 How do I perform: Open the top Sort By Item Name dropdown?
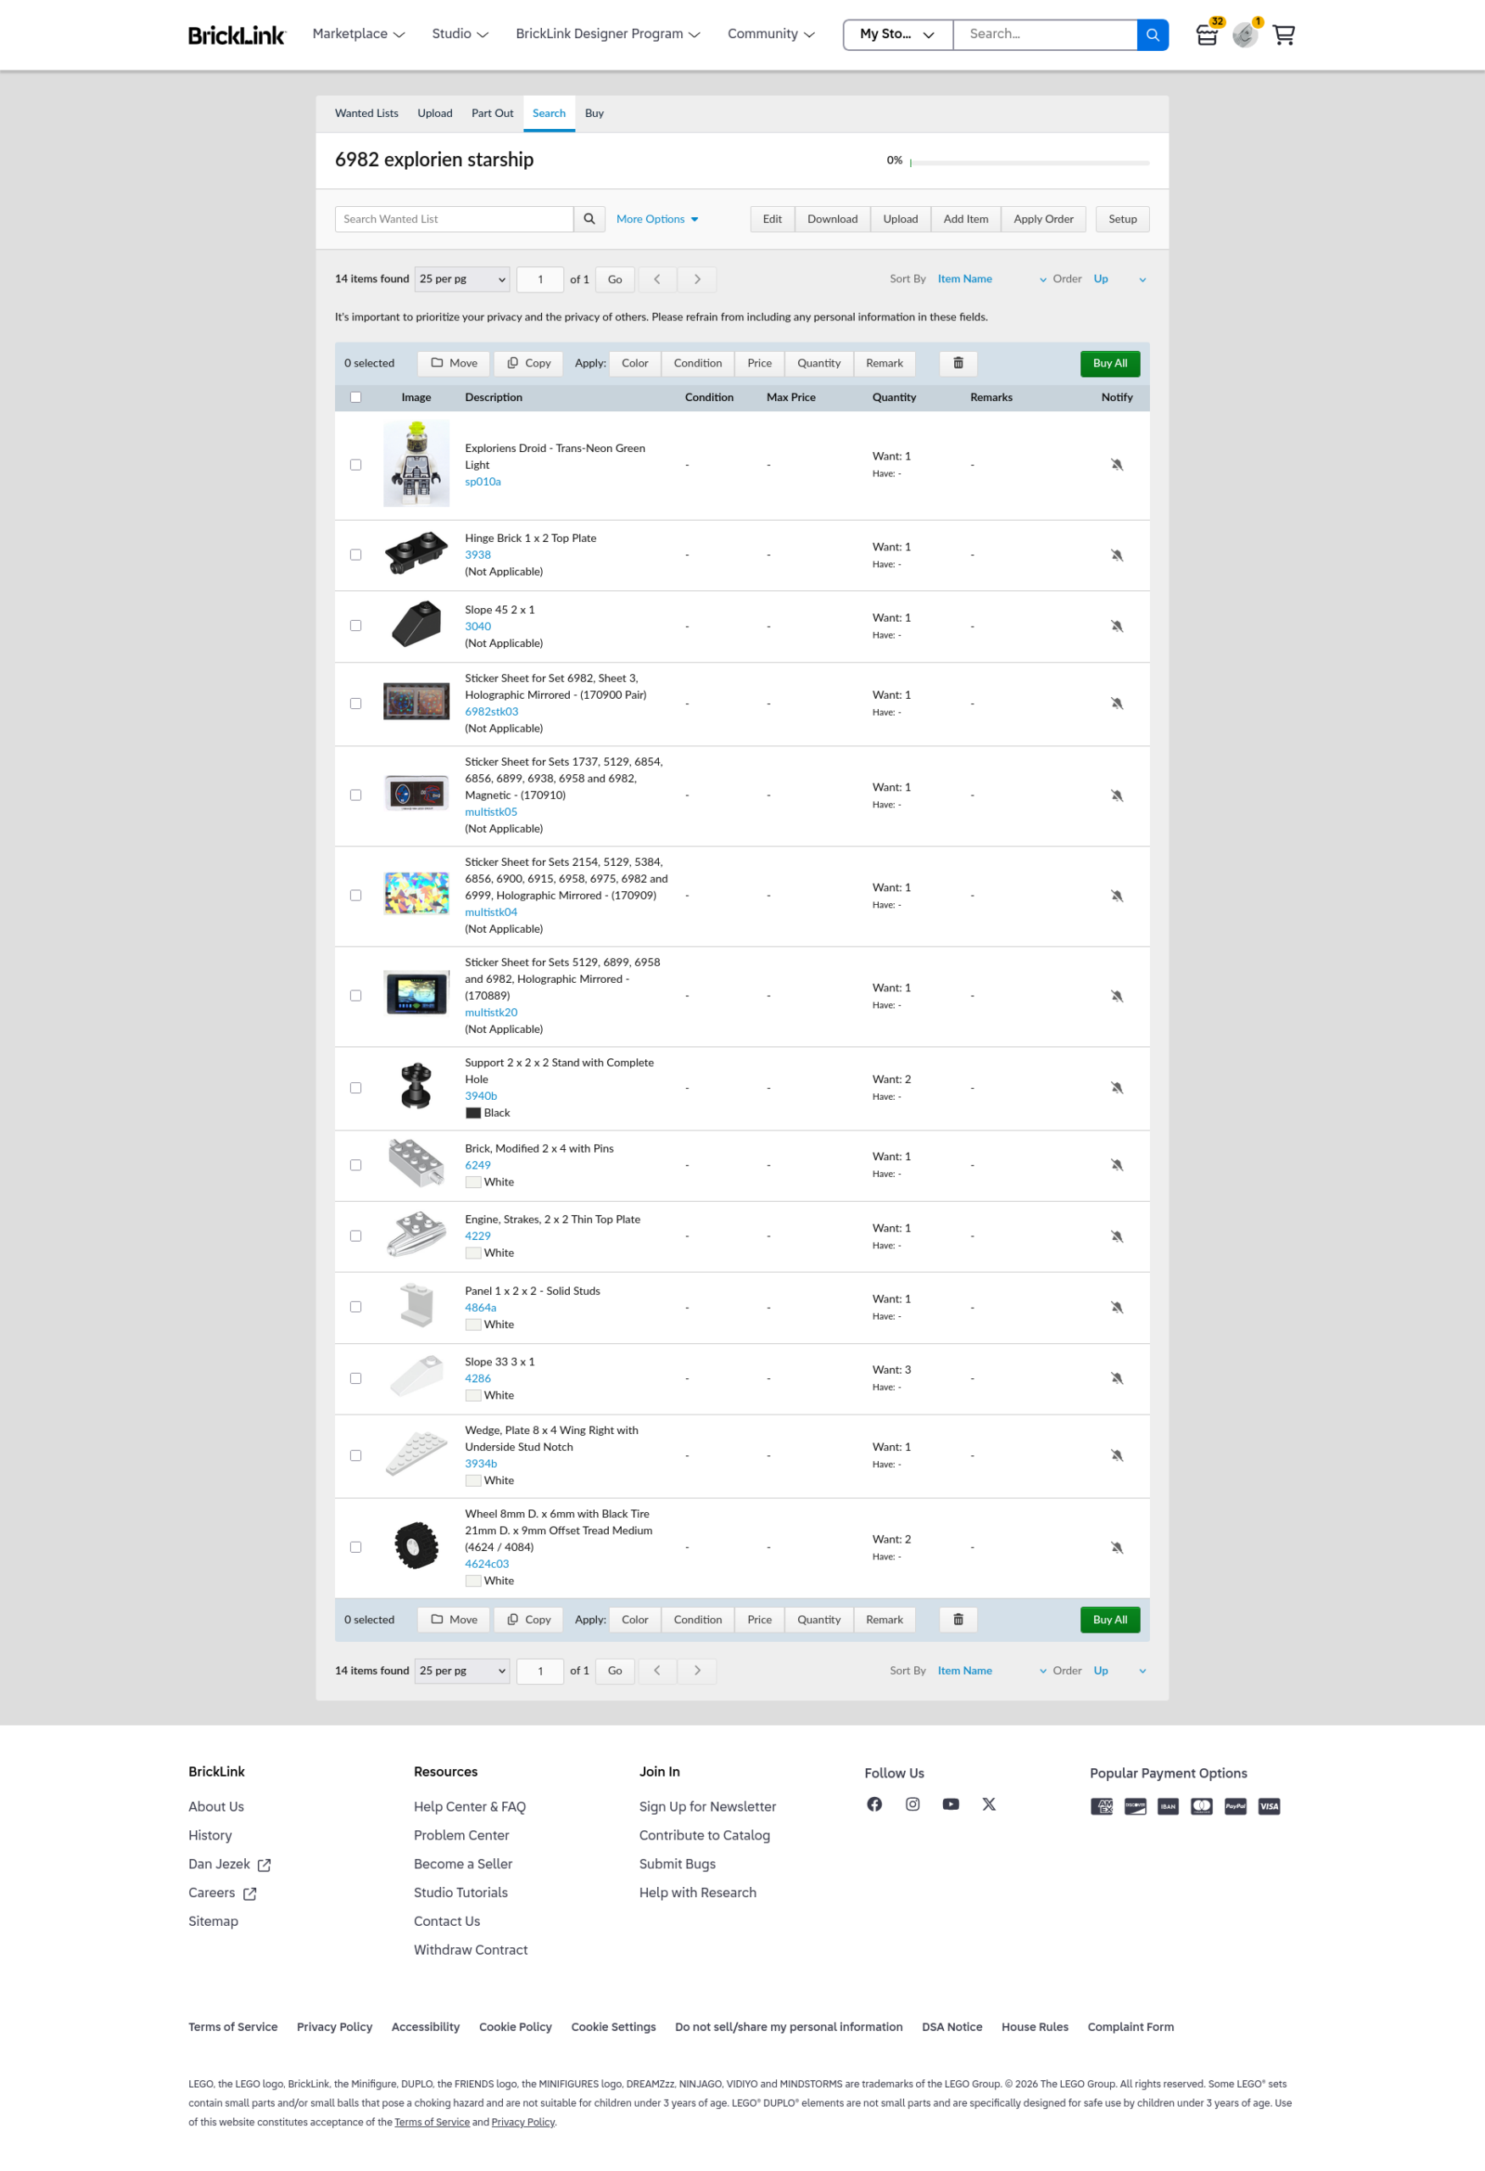click(x=992, y=279)
